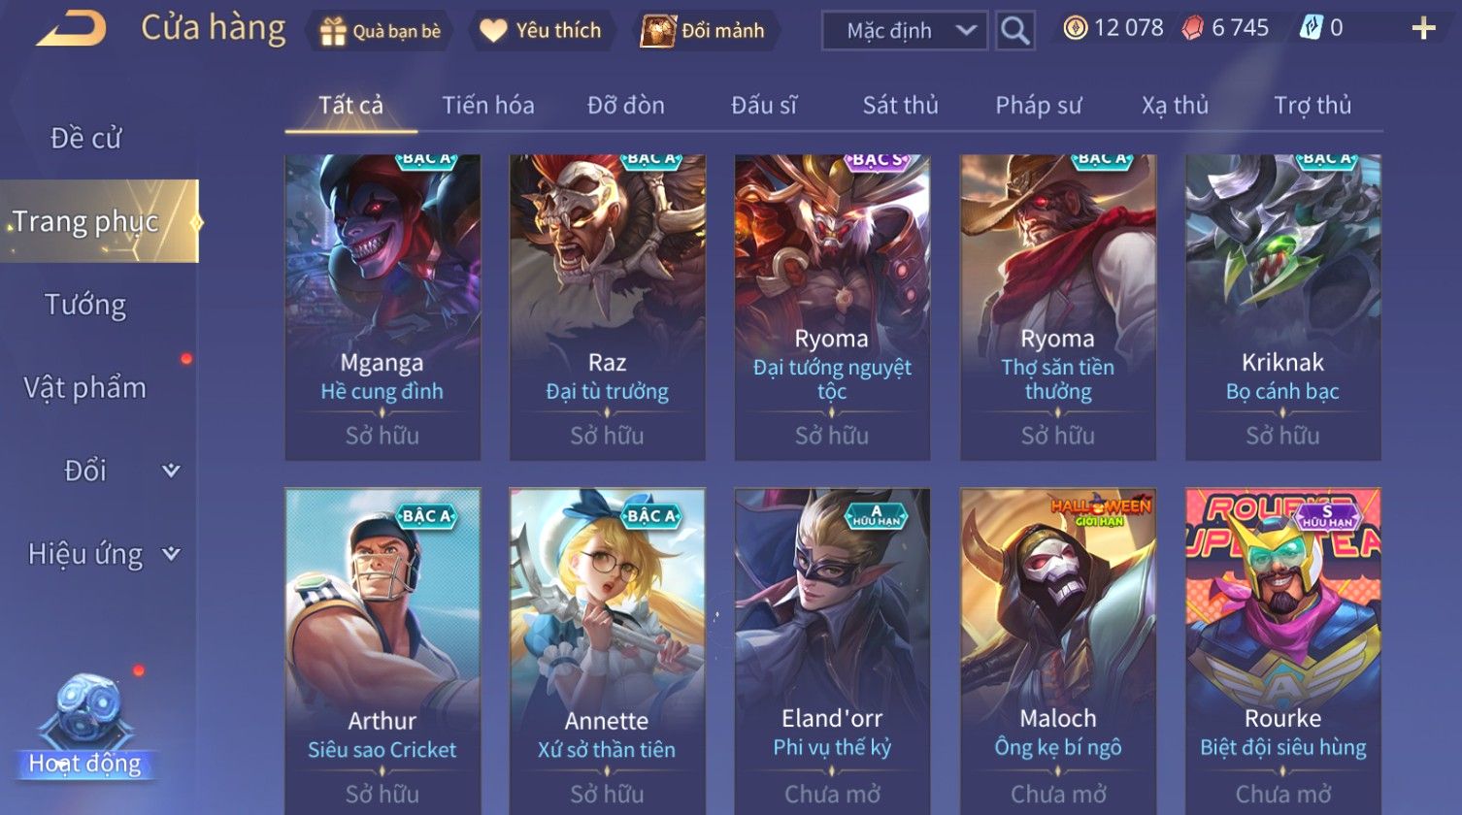Click the red ruby currency icon

point(1192,28)
